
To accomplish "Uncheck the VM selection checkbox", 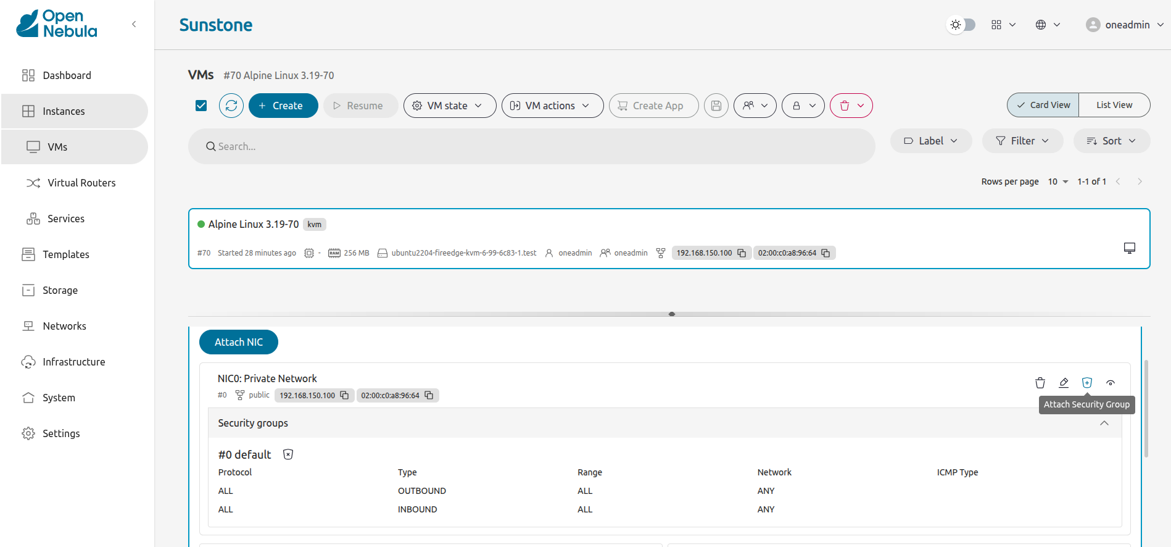I will pyautogui.click(x=201, y=106).
